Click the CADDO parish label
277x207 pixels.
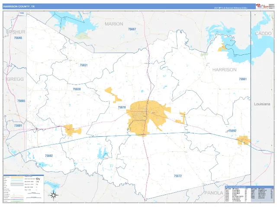[x=263, y=34]
